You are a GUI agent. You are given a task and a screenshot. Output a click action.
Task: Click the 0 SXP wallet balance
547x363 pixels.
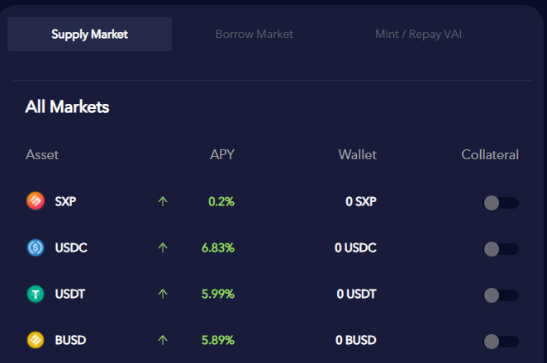click(x=361, y=201)
